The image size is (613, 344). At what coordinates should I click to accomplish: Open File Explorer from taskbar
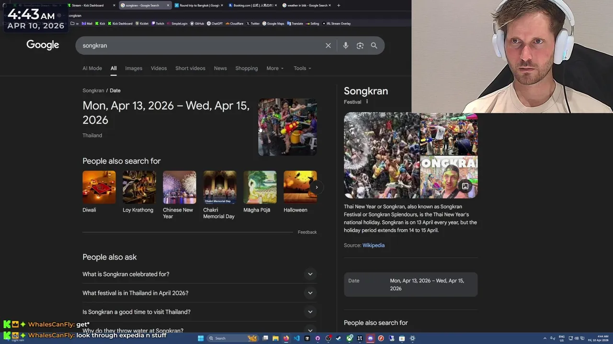point(275,338)
